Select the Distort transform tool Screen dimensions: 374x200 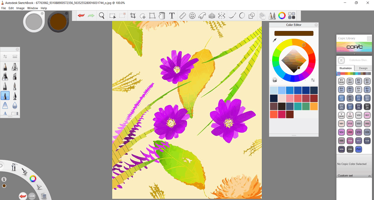(152, 16)
